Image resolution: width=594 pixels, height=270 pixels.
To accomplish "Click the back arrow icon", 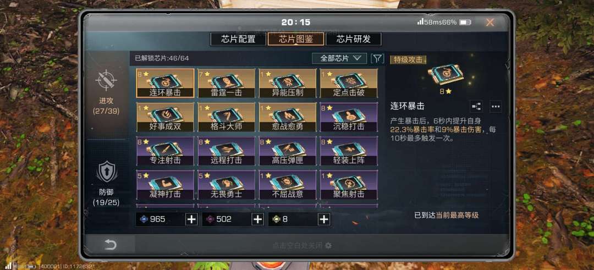I will point(110,245).
